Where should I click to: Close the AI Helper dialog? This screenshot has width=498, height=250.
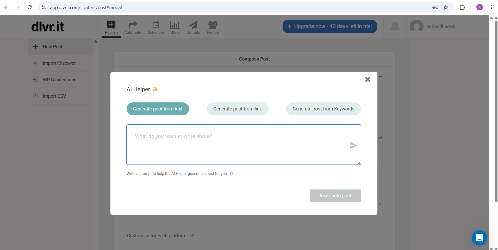pos(368,79)
